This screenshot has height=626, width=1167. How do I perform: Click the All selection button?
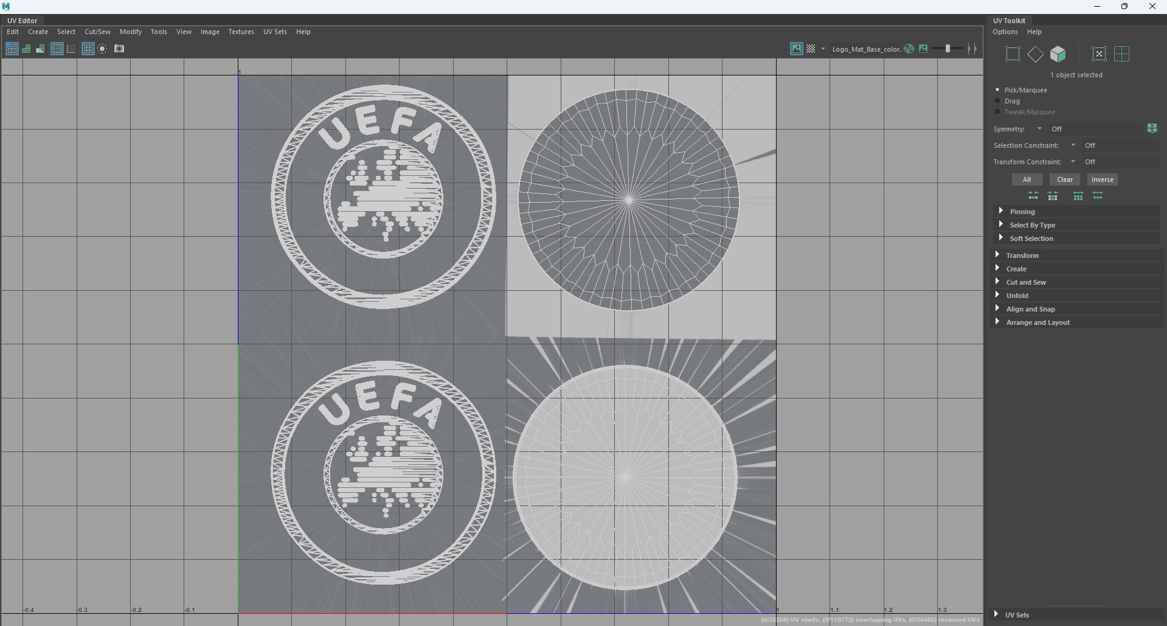[x=1027, y=179]
